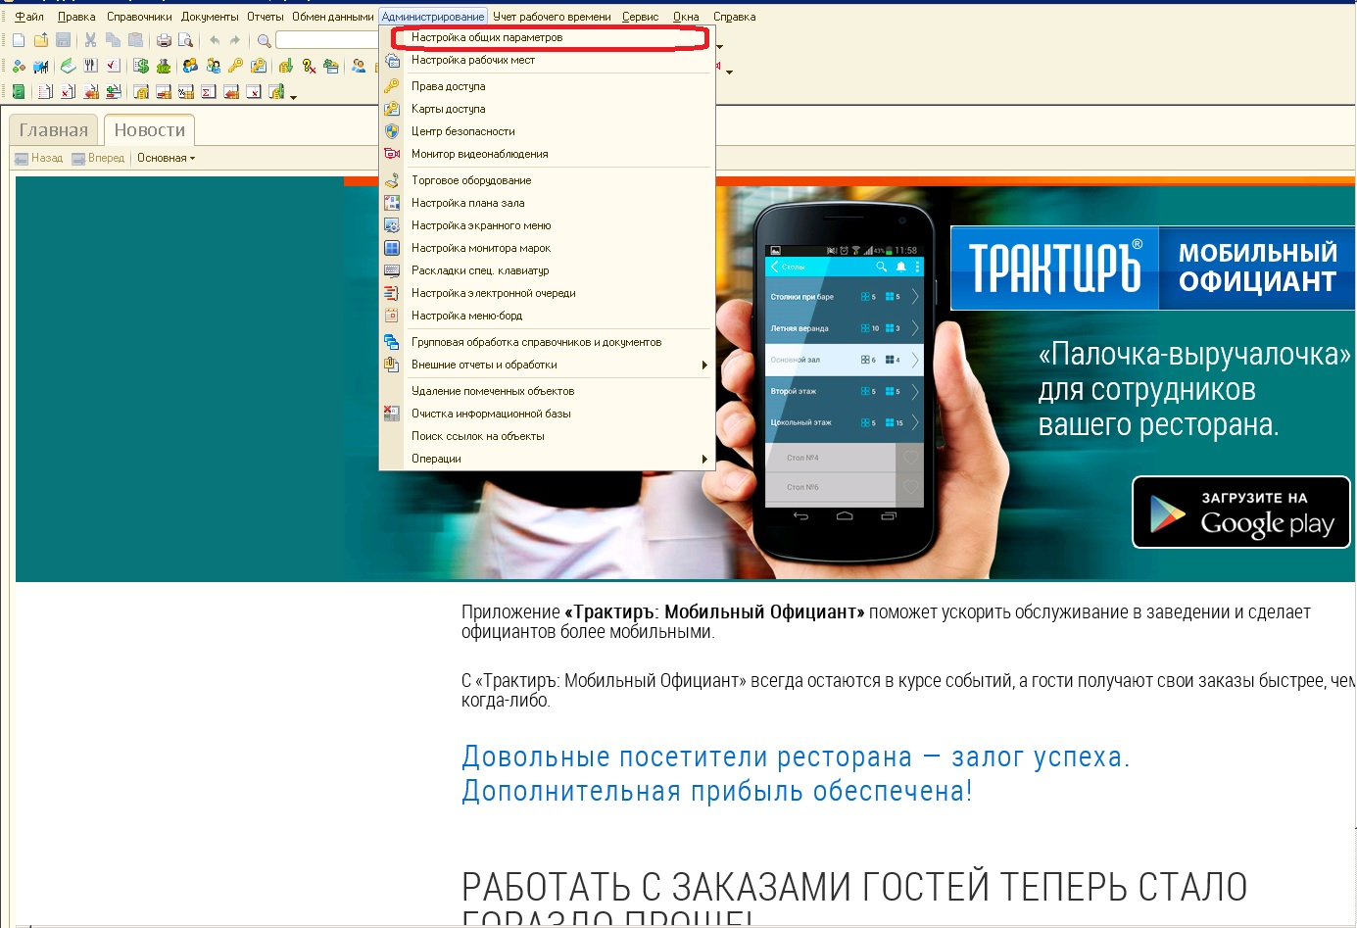Open Монитор видеонаблюдения
Viewport: 1357px width, 928px height.
point(547,154)
